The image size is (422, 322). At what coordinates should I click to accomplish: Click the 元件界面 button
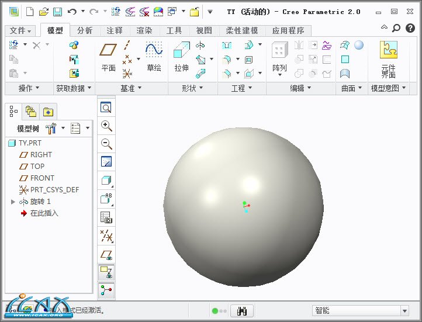coord(389,58)
